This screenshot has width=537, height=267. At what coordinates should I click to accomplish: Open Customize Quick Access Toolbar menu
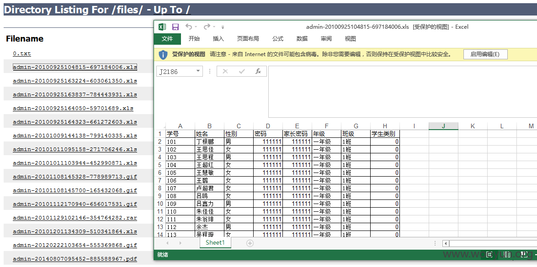click(223, 27)
